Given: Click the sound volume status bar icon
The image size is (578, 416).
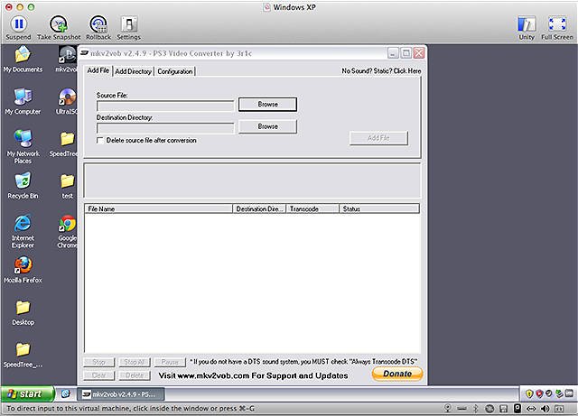Looking at the screenshot, I should (x=545, y=408).
